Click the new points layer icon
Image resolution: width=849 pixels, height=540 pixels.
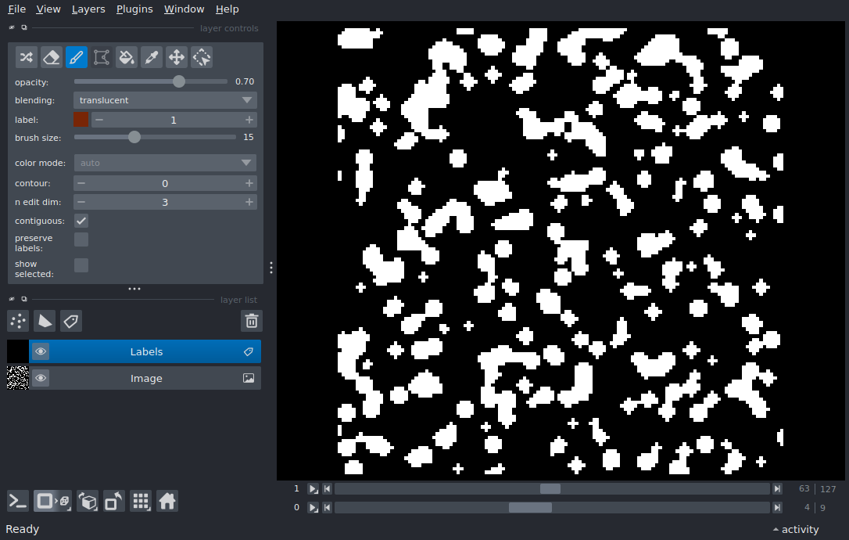pos(18,321)
